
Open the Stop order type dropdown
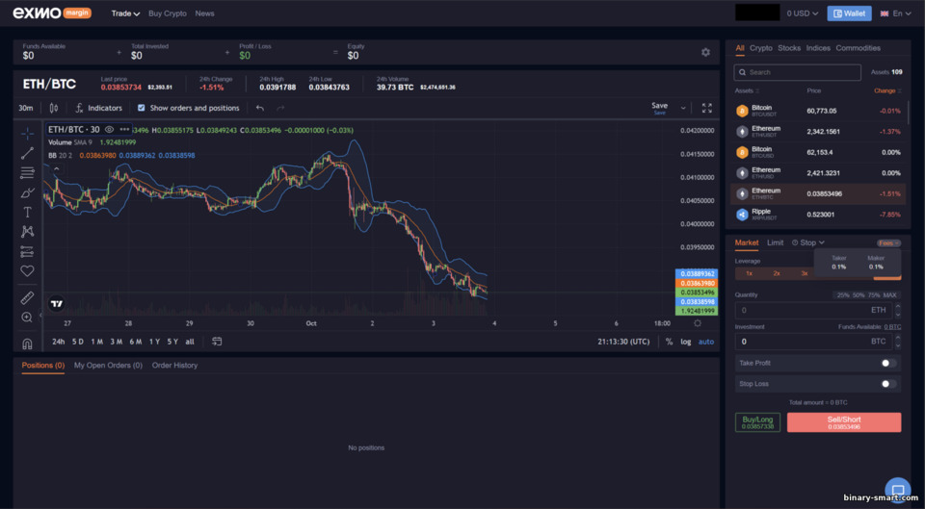(808, 242)
